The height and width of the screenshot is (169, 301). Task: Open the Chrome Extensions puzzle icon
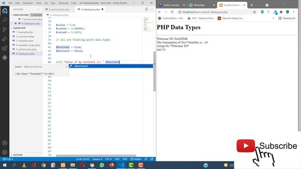pos(281,12)
